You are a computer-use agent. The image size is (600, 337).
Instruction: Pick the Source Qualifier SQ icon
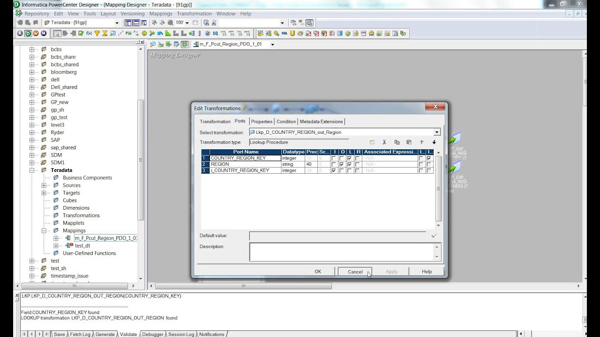(215, 33)
